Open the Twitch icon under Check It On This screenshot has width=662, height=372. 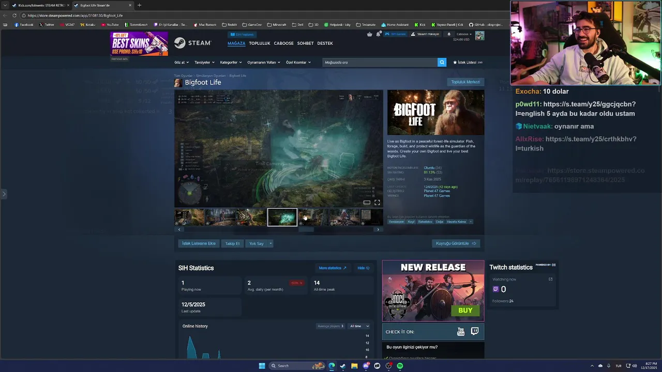[x=475, y=331]
